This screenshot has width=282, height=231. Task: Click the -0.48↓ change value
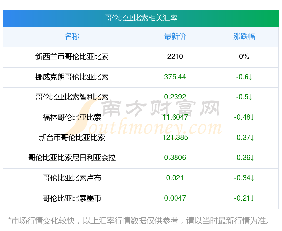244,117
